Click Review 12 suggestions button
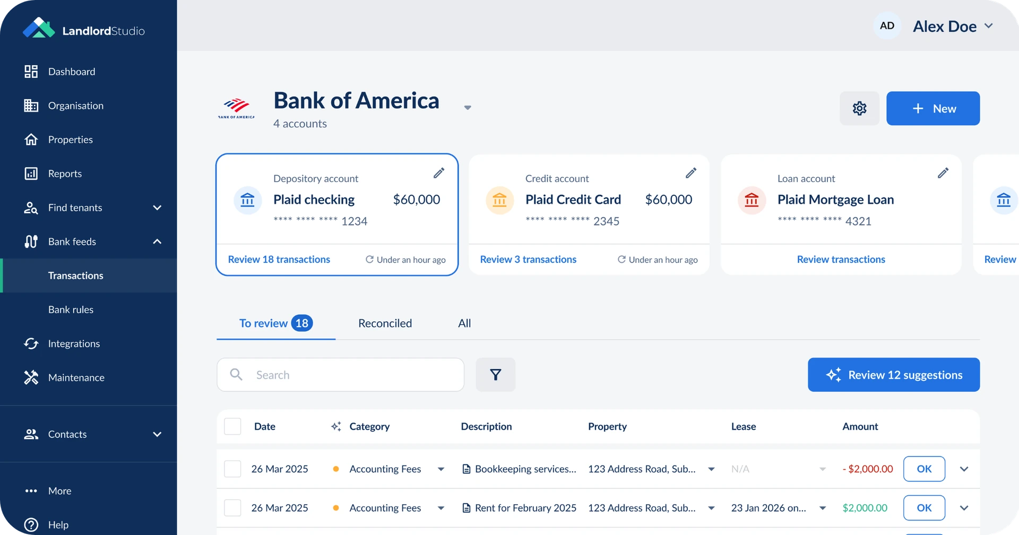The width and height of the screenshot is (1019, 535). (x=894, y=375)
